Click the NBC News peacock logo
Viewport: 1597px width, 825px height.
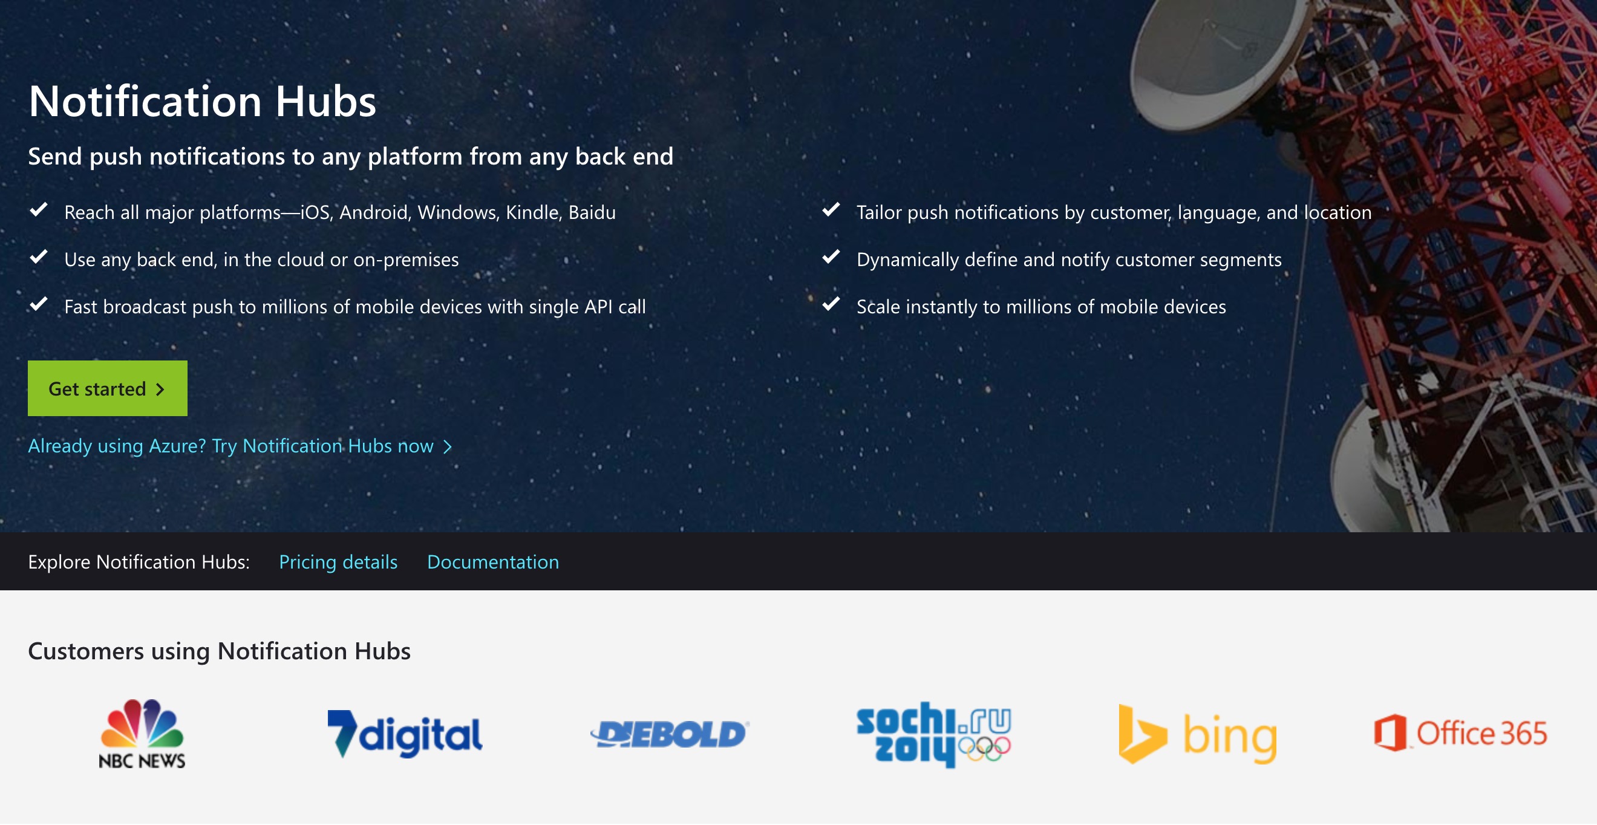click(142, 733)
